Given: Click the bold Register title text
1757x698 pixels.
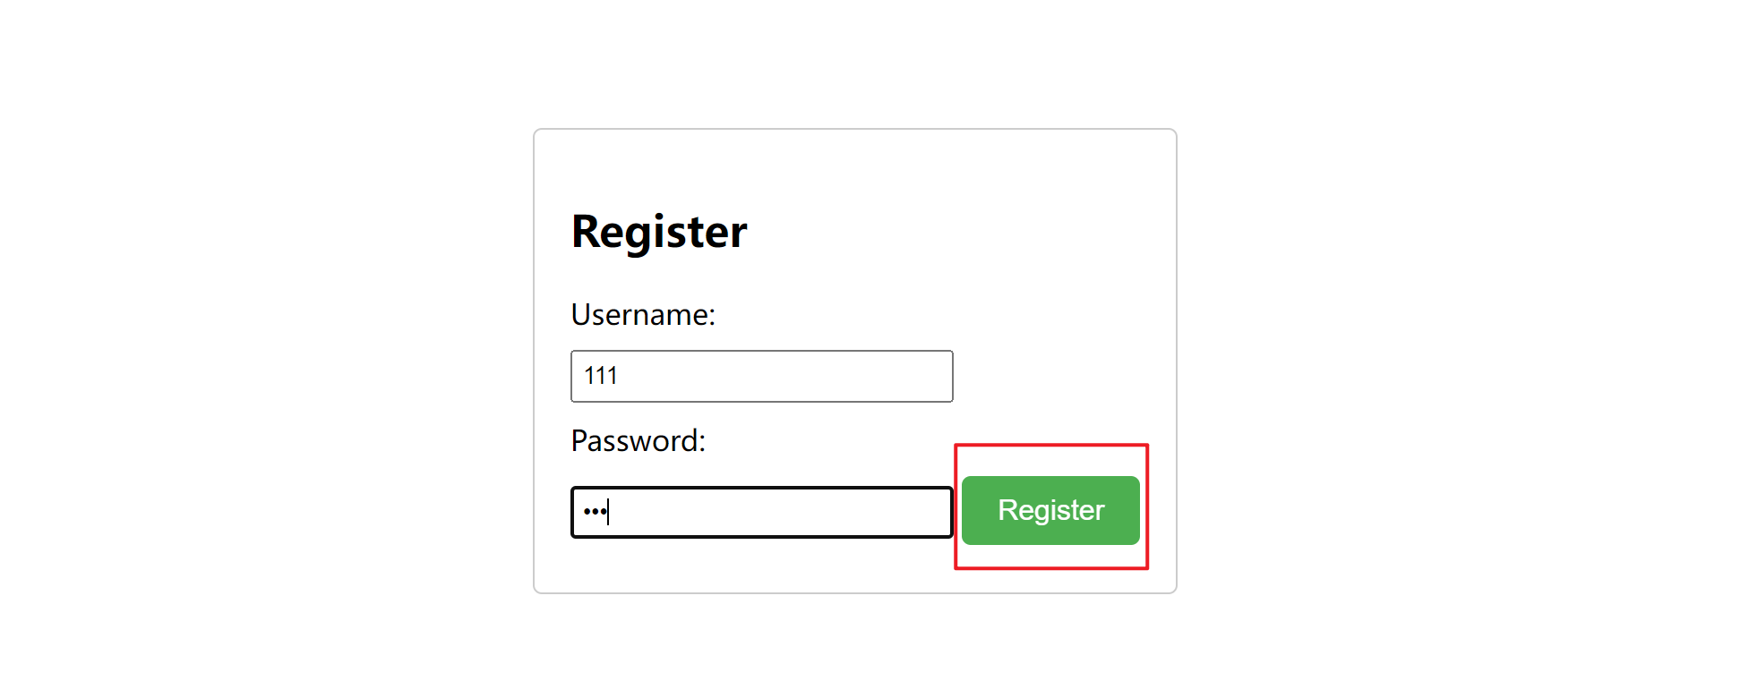Looking at the screenshot, I should pyautogui.click(x=658, y=231).
